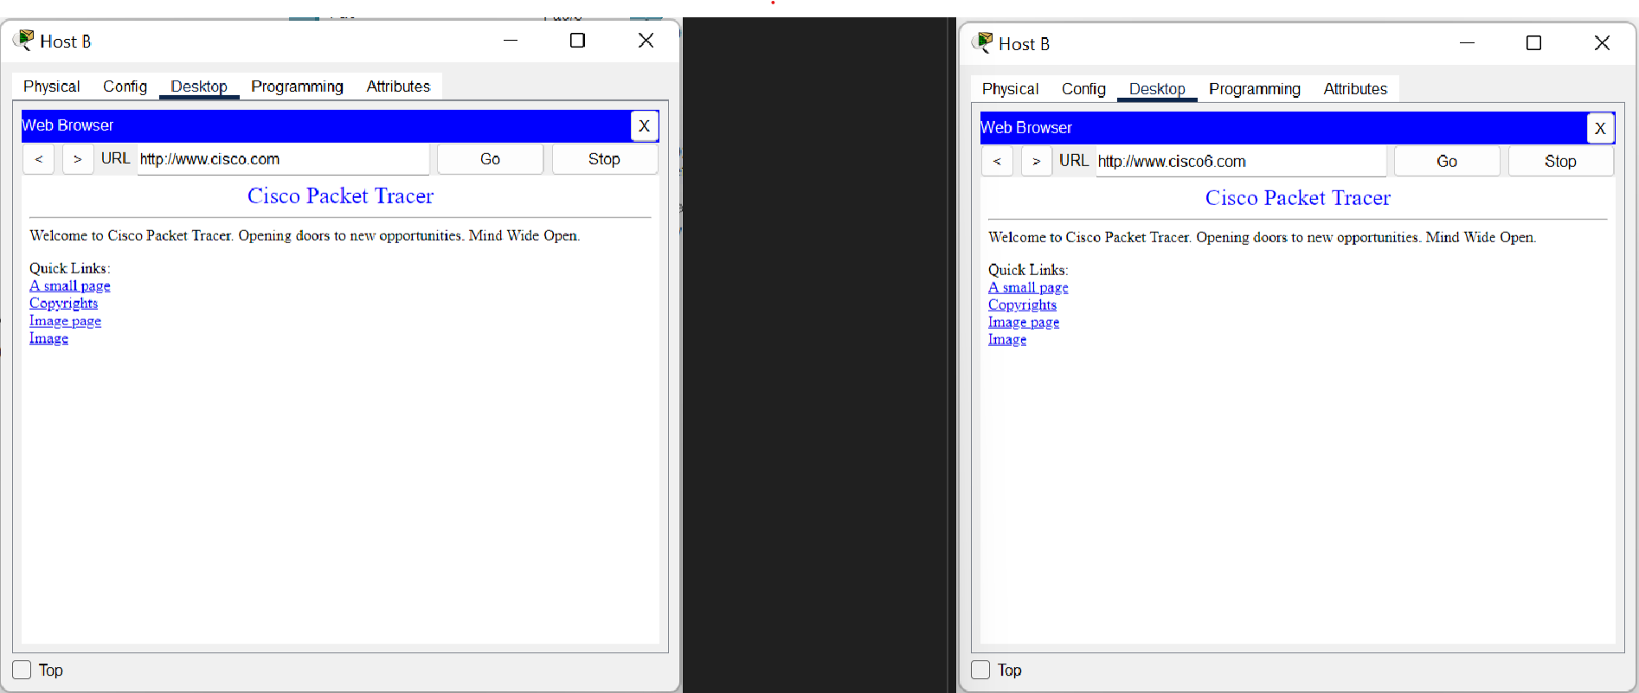Image resolution: width=1639 pixels, height=693 pixels.
Task: Open 'Image page' link in right window
Action: 1024,323
